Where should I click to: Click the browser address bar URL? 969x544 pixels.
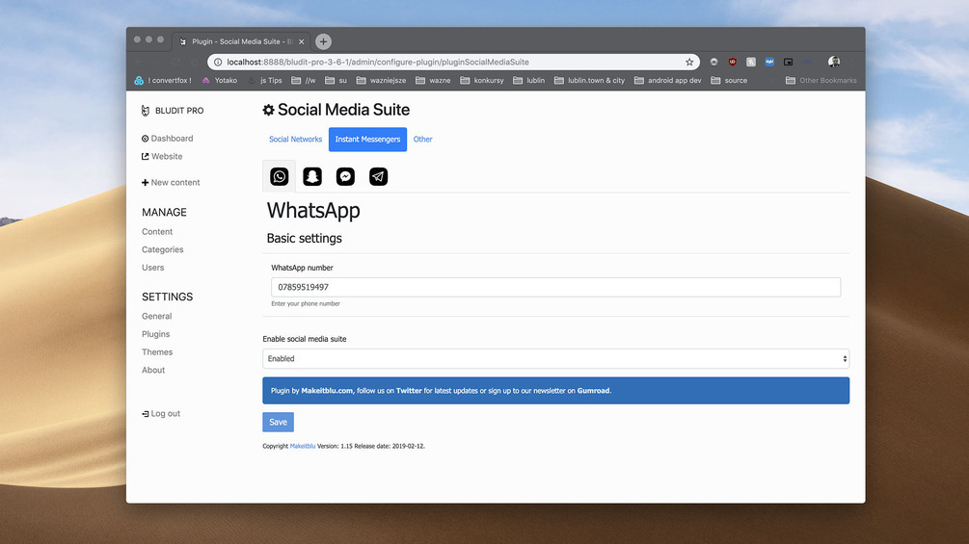point(378,62)
